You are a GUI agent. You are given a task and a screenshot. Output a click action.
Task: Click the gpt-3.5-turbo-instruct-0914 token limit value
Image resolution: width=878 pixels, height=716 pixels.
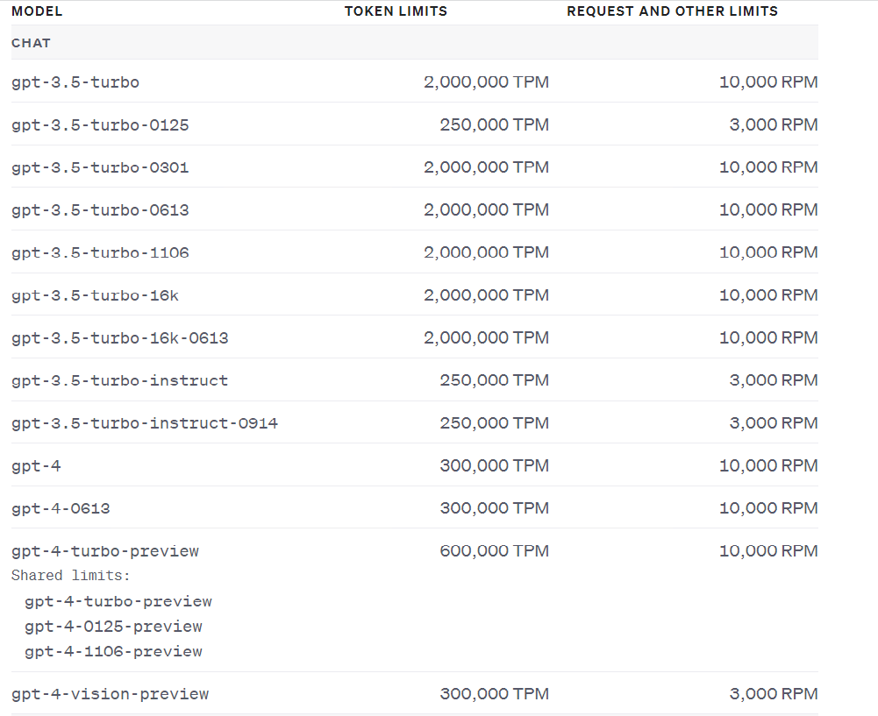(x=495, y=422)
